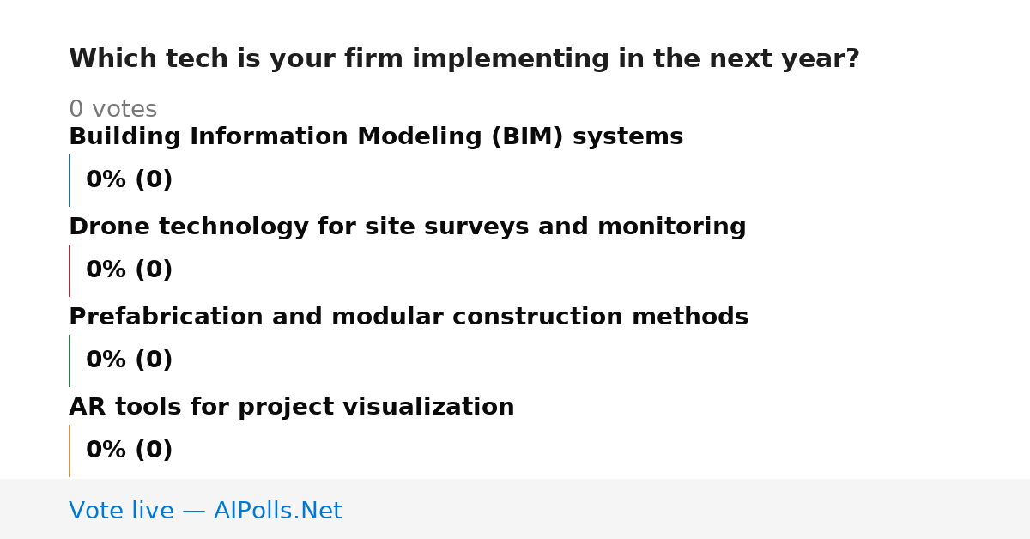Select Prefabrication and modular construction methods option
The image size is (1030, 539).
click(409, 318)
